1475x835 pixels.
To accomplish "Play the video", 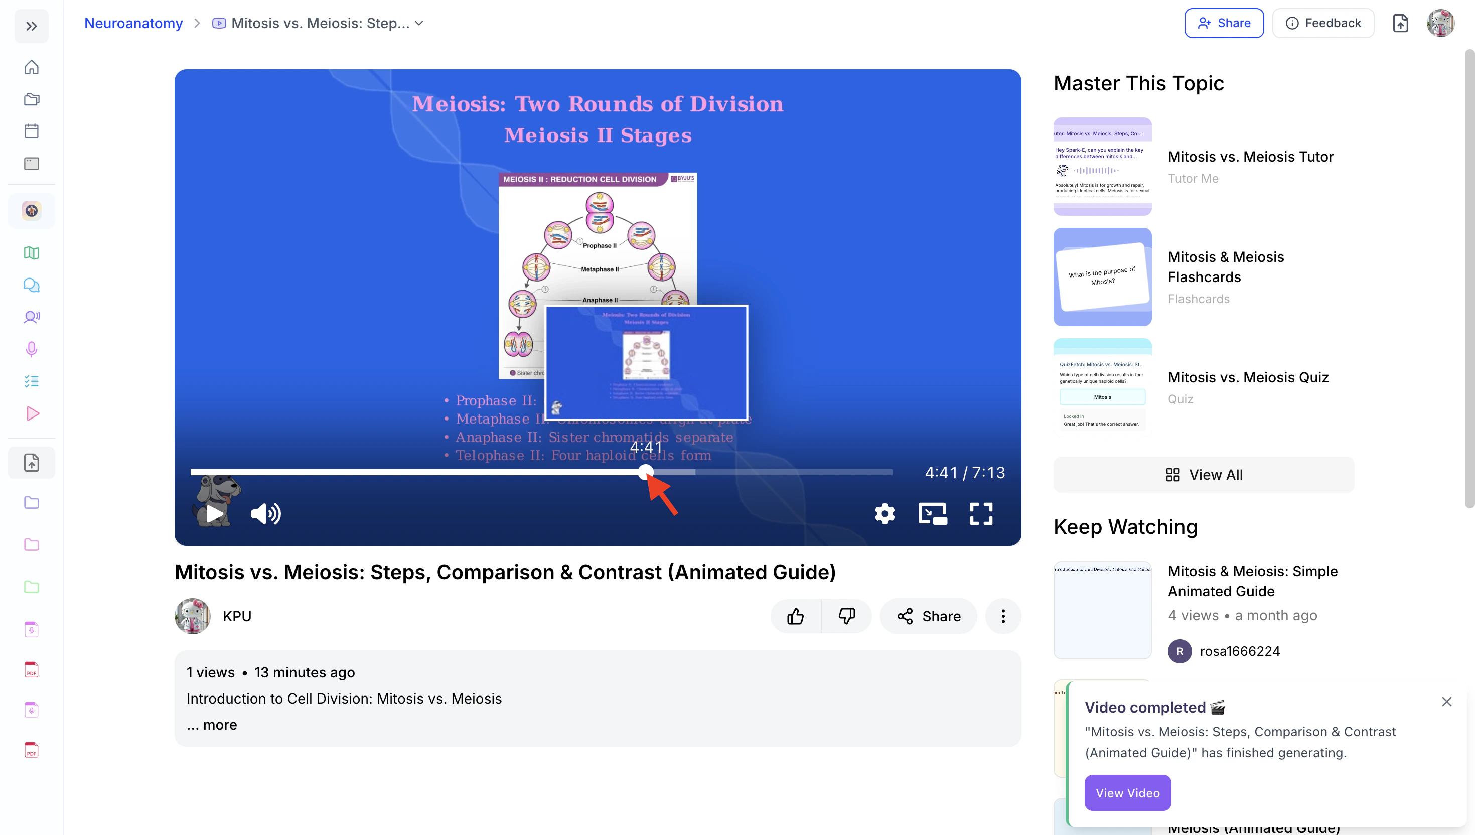I will (215, 513).
